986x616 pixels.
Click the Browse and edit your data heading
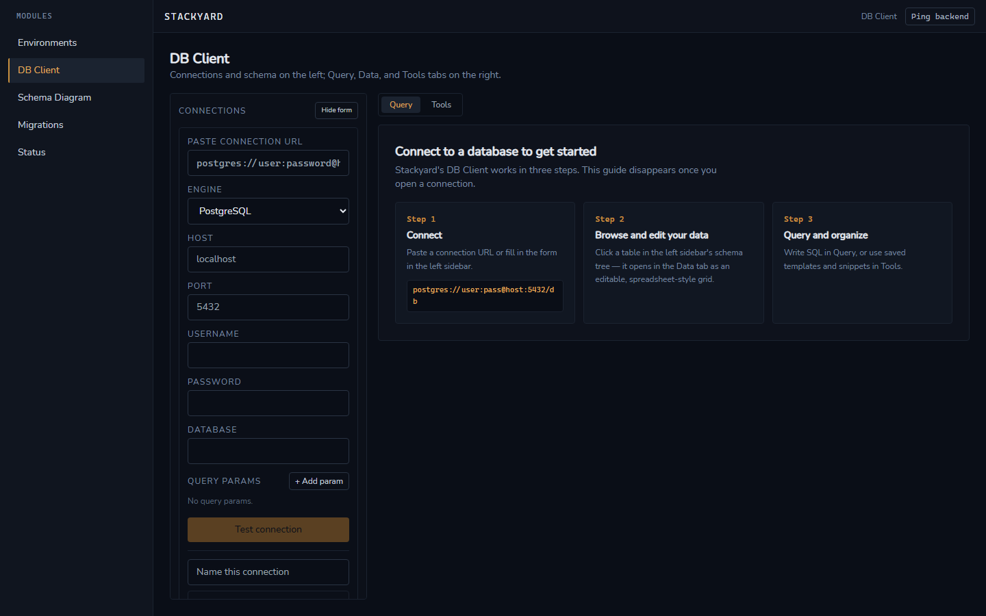tap(652, 235)
